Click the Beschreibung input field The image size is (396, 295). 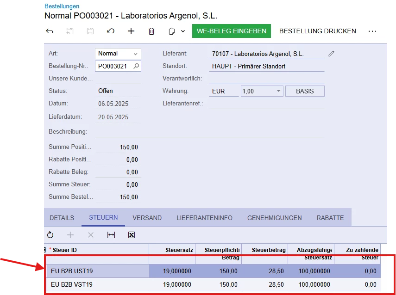[210, 132]
